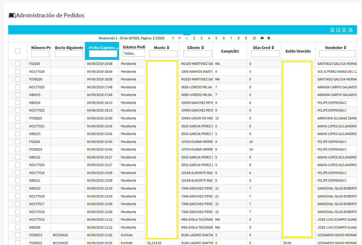Jump to the last page arrow
Viewport: 362px width, 245px height.
269,38
